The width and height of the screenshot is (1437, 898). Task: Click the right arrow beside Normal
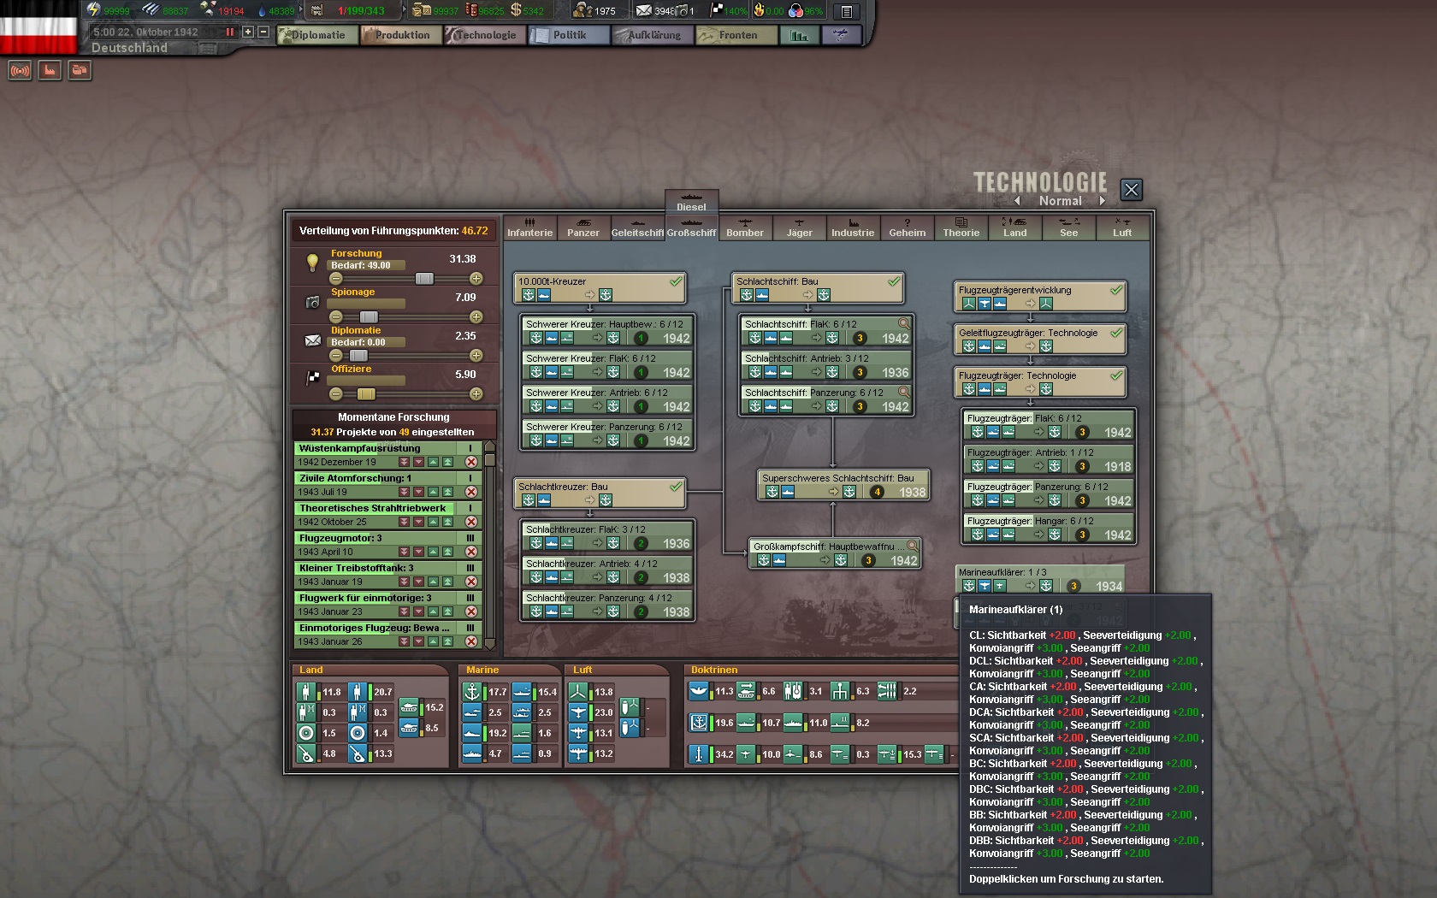(1103, 201)
